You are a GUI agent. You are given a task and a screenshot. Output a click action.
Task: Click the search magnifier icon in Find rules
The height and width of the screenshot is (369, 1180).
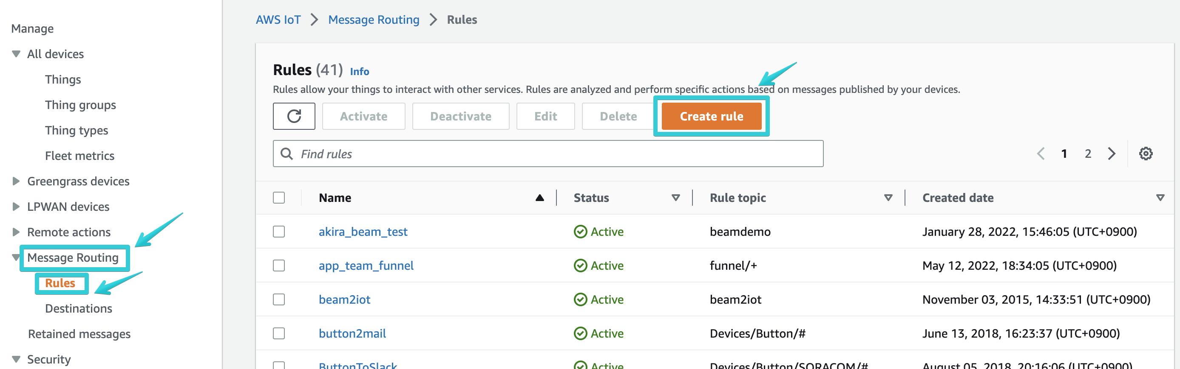pyautogui.click(x=287, y=154)
